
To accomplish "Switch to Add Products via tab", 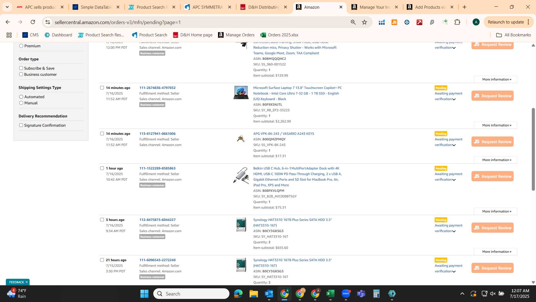I will [x=430, y=7].
